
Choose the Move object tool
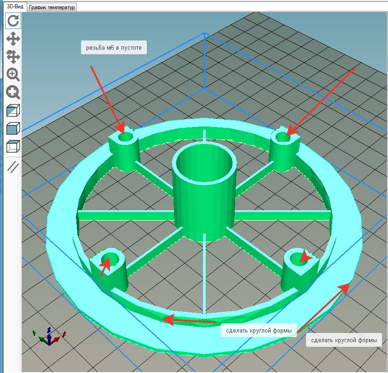13,57
